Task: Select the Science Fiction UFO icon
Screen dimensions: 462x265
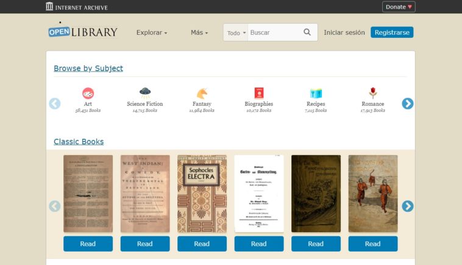Action: click(x=145, y=93)
